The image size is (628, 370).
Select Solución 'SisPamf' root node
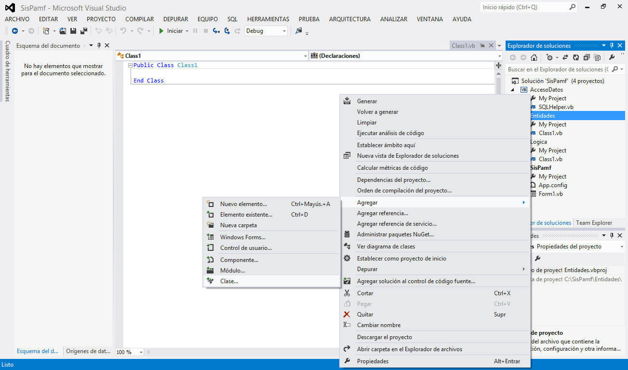[562, 81]
